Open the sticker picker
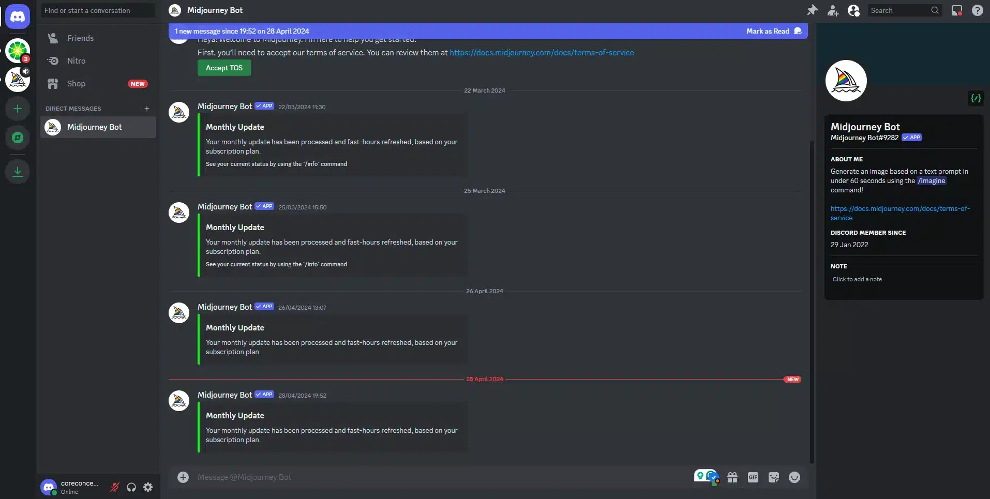 774,477
